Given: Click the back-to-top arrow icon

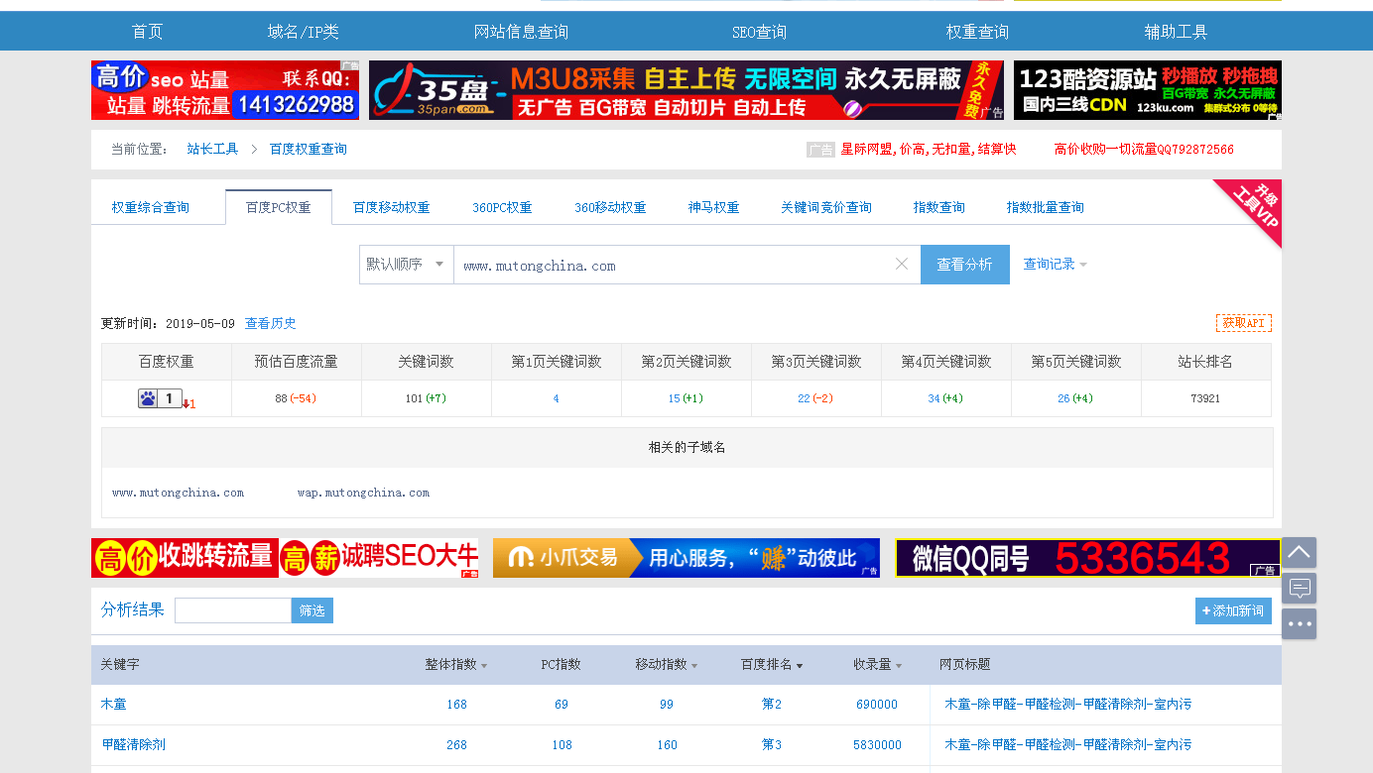Looking at the screenshot, I should tap(1300, 552).
